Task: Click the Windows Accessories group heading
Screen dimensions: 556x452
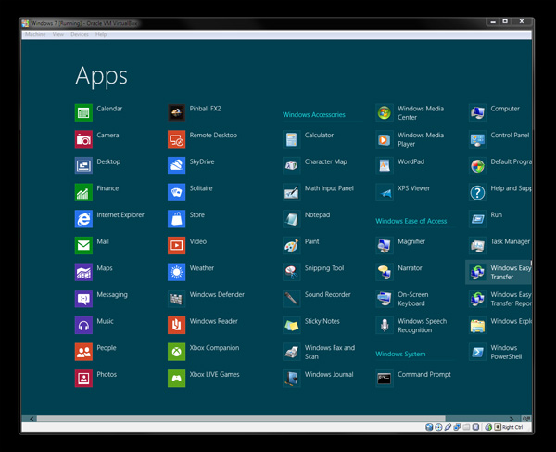Action: [x=313, y=115]
